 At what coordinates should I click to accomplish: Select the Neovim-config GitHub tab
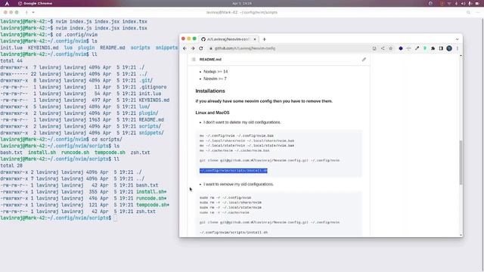tap(228, 39)
